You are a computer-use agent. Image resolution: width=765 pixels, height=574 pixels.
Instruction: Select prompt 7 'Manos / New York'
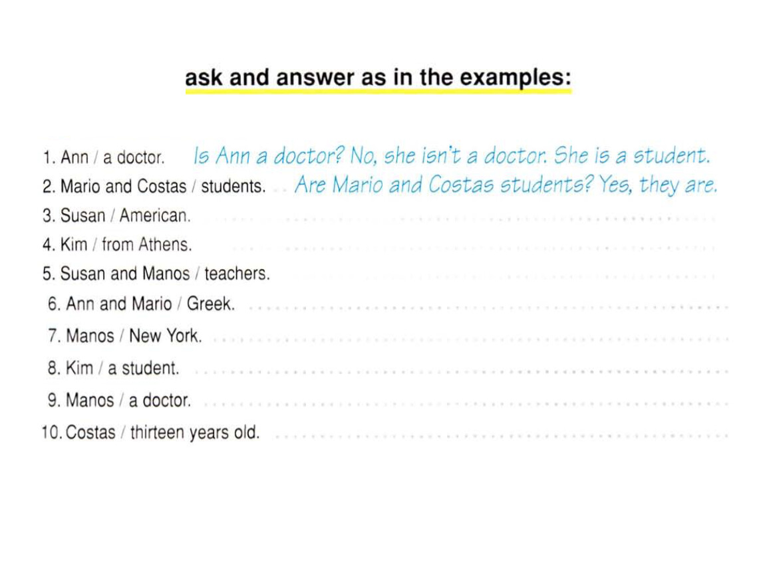click(124, 336)
